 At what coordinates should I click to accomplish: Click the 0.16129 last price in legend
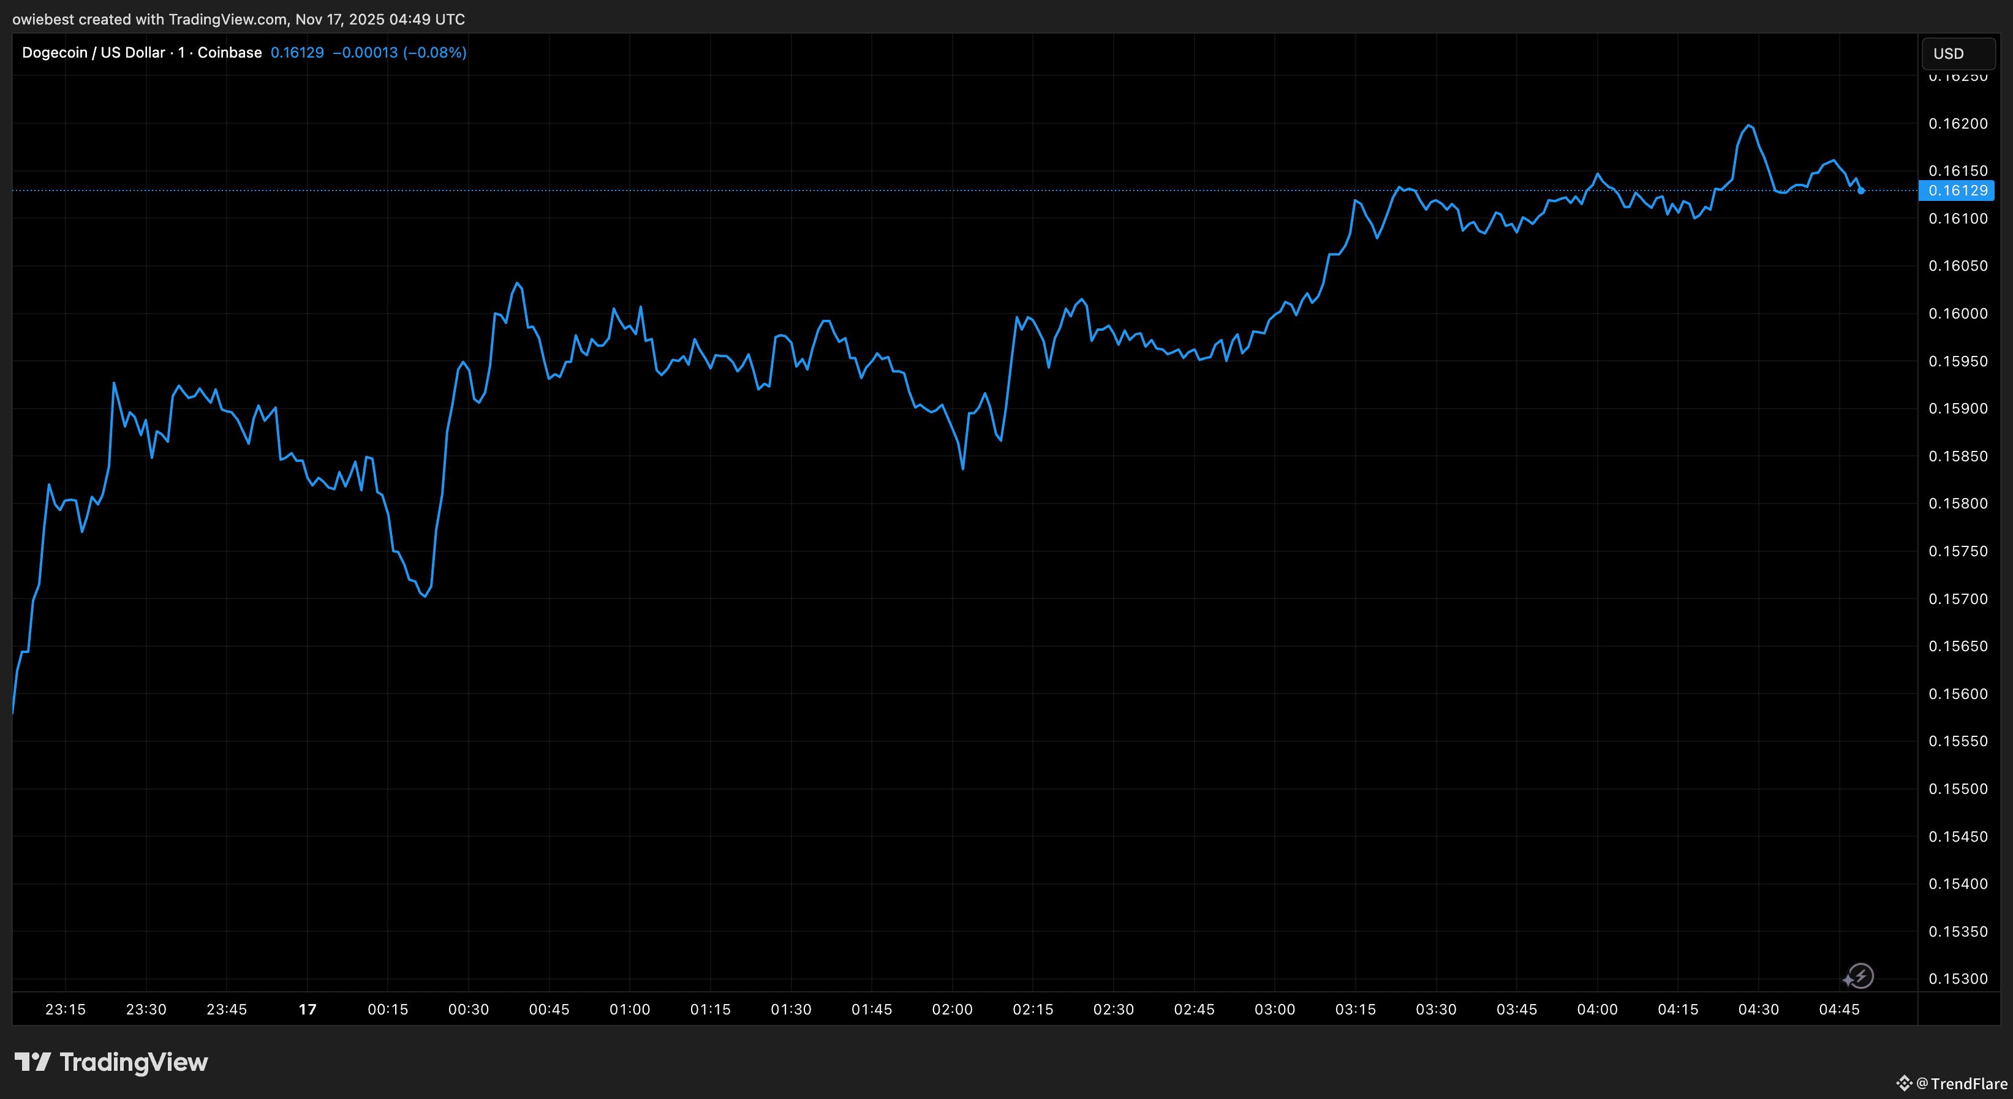point(297,52)
